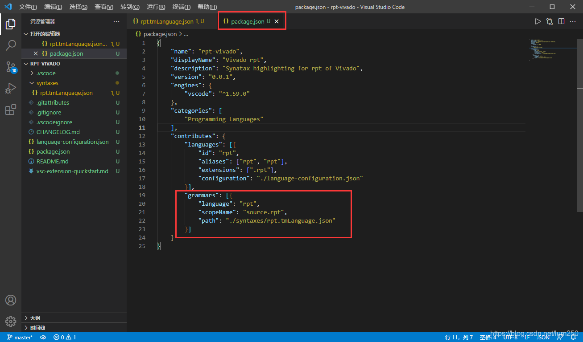Change end of line sequence LF

click(527, 338)
